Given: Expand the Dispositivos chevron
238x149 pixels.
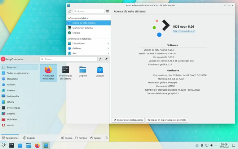Looking at the screenshot, I should [108, 43].
